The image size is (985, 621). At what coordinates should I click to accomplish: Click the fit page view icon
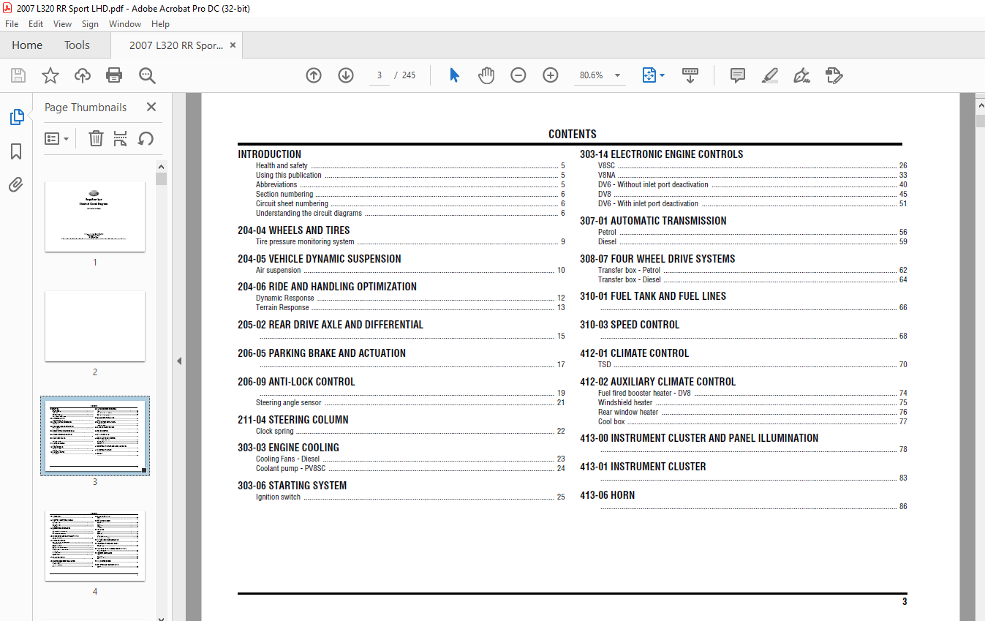[649, 75]
